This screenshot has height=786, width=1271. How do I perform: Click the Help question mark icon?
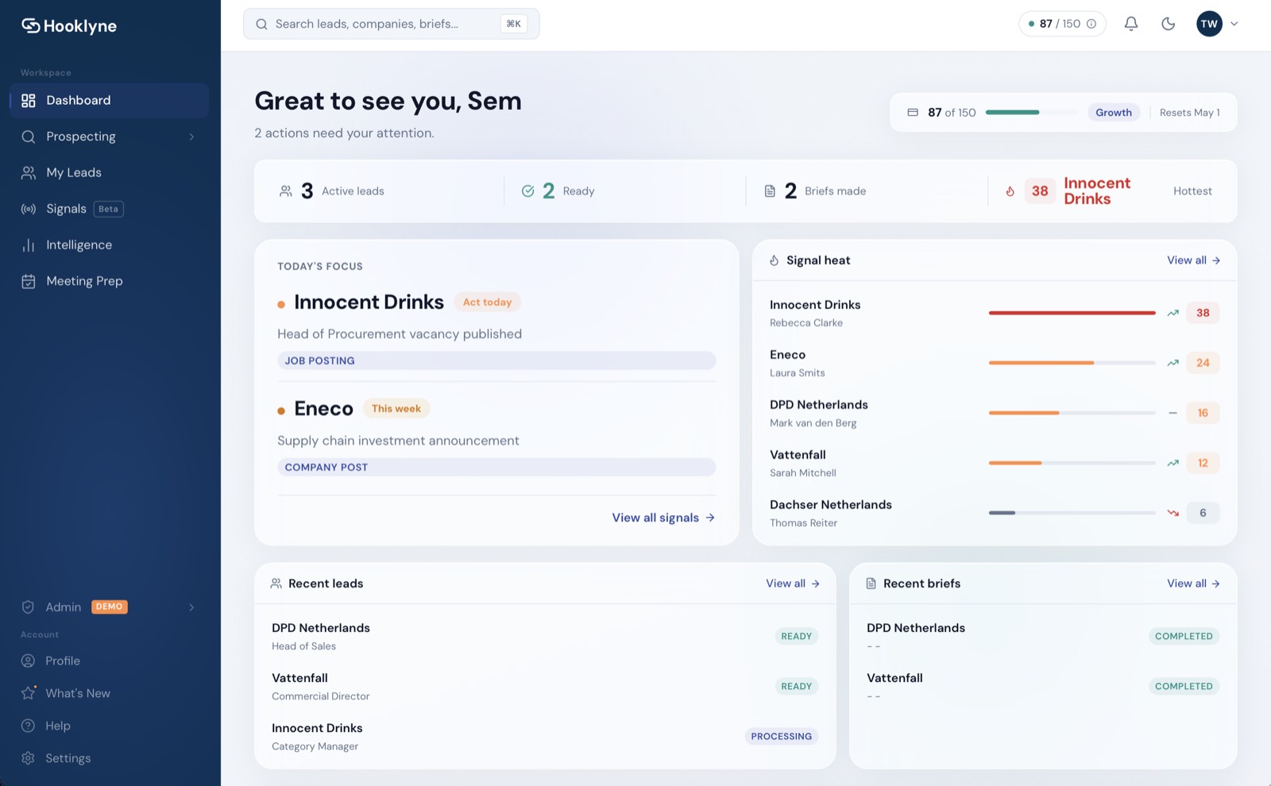[x=28, y=726]
